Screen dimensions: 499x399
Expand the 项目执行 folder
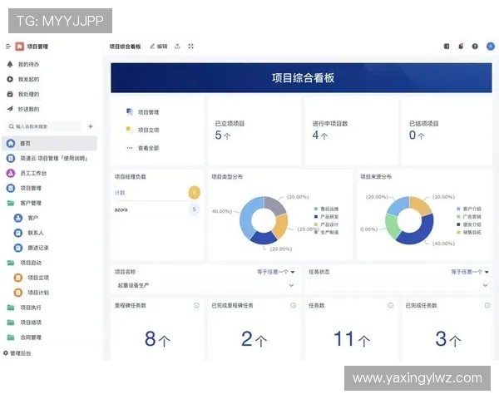[x=24, y=308]
